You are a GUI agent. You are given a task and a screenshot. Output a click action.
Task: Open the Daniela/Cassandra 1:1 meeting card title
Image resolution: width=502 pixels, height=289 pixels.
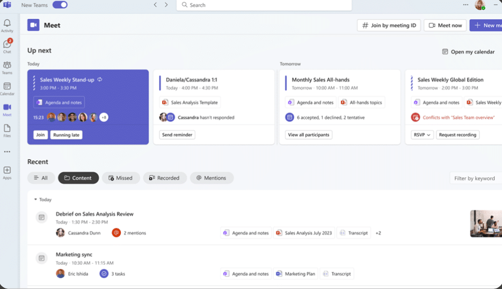coord(192,80)
